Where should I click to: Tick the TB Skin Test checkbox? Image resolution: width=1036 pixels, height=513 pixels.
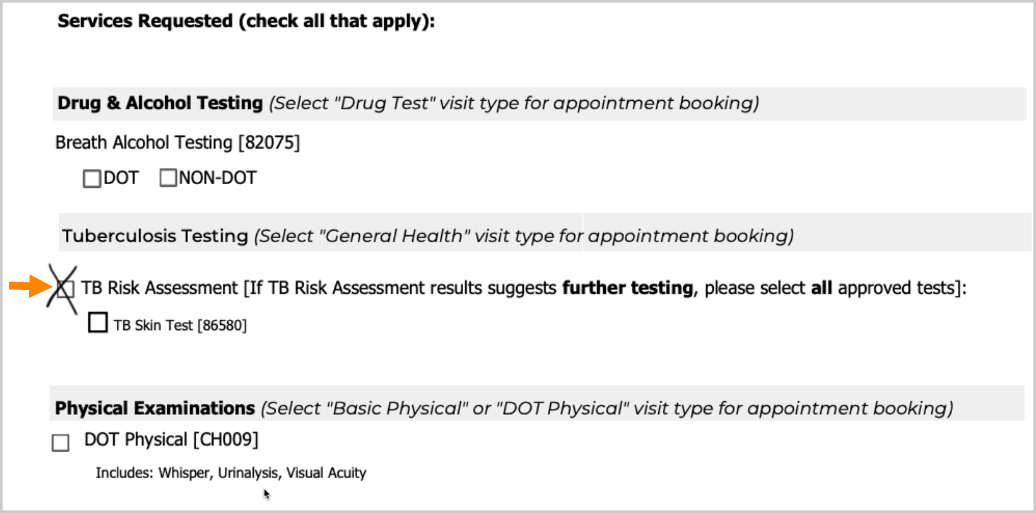coord(98,322)
